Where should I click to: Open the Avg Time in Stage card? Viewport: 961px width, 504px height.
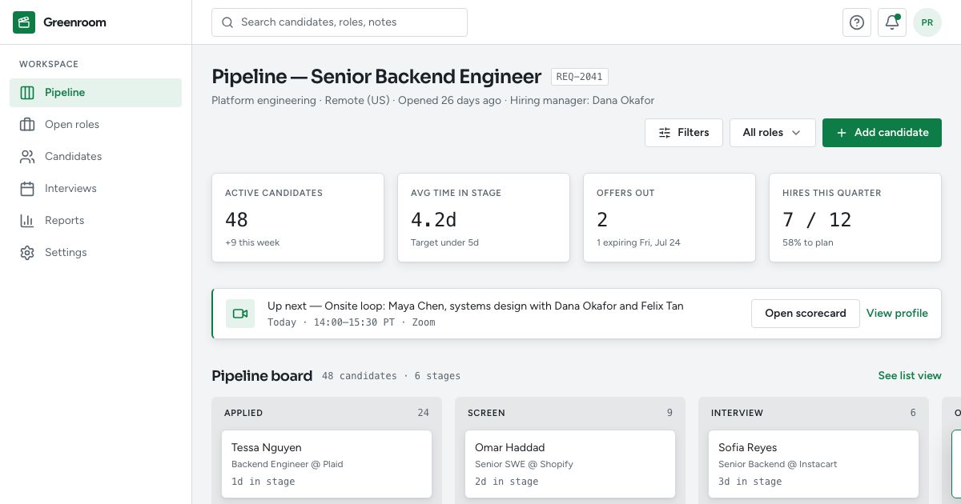(484, 218)
